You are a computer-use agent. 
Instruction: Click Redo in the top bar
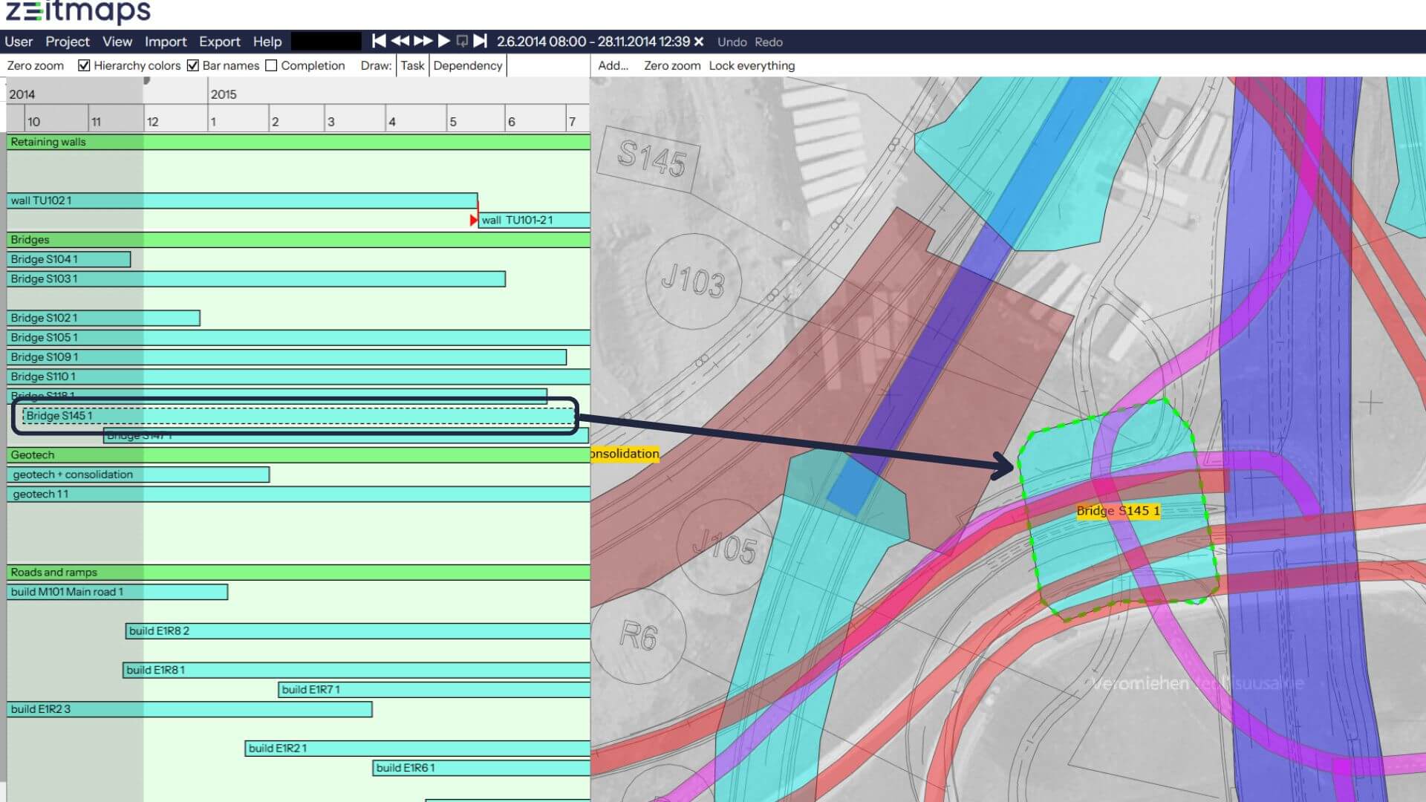pos(769,42)
